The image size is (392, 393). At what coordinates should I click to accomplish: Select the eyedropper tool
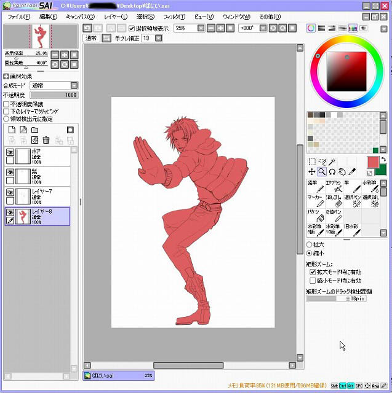click(352, 172)
